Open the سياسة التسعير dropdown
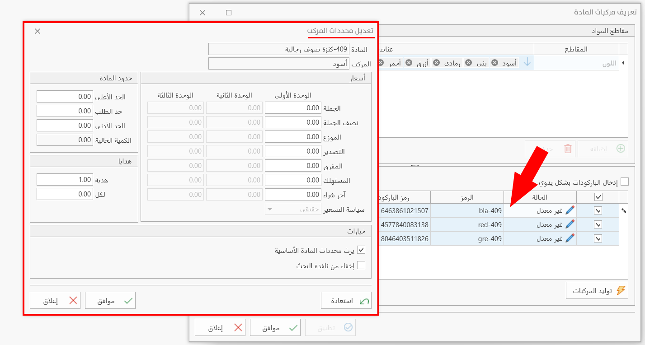The image size is (645, 345). click(x=293, y=209)
